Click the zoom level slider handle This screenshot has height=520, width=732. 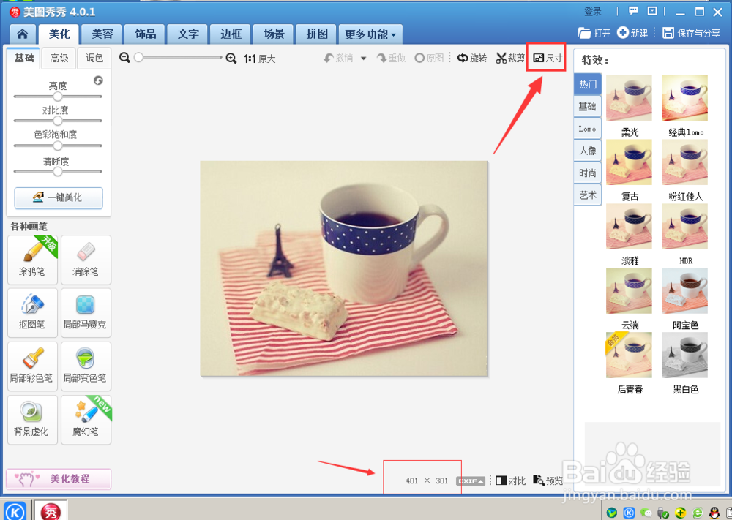[x=138, y=57]
